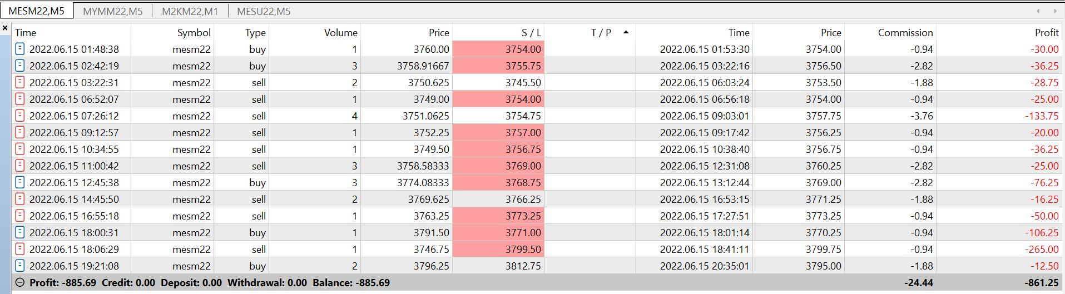Click the buy order icon at 12:45:38
The image size is (1065, 294).
click(x=19, y=182)
